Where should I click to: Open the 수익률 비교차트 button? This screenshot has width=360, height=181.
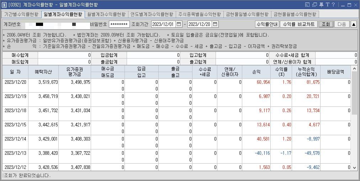coord(299,24)
